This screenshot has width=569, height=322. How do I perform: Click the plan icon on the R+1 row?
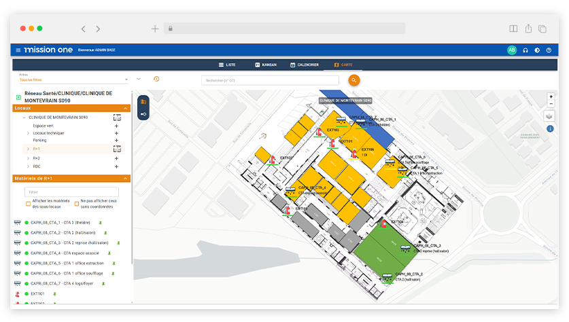pyautogui.click(x=117, y=149)
